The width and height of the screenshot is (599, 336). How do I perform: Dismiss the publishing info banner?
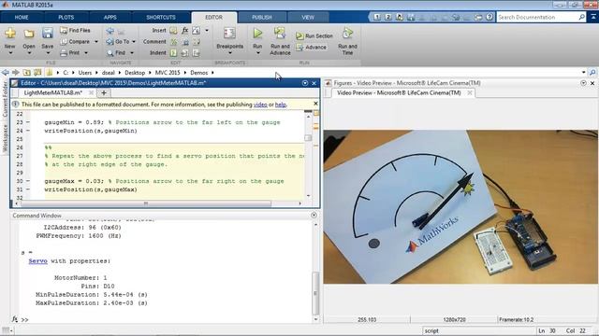pyautogui.click(x=315, y=104)
